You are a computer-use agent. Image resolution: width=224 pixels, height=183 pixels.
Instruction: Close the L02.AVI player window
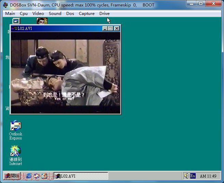click(117, 29)
